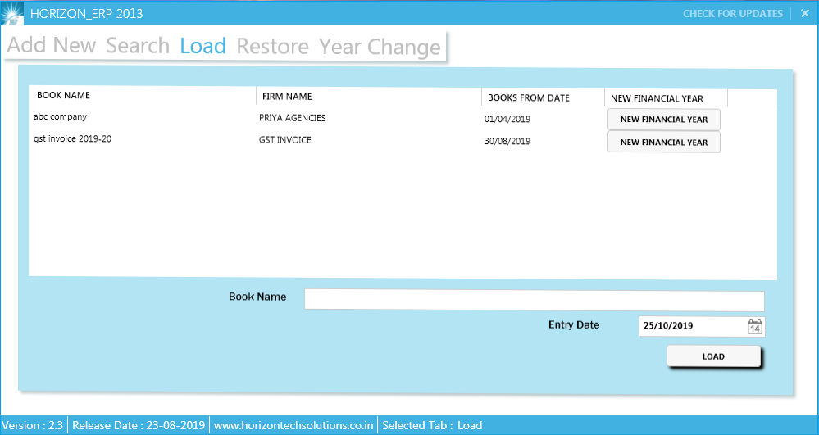Click the GST INVOICE firm name cell

click(285, 140)
